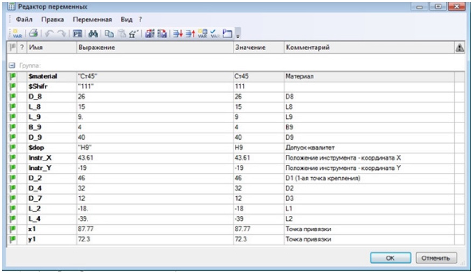Open the Файл menu
Viewport: 472px width, 273px height.
[24, 20]
